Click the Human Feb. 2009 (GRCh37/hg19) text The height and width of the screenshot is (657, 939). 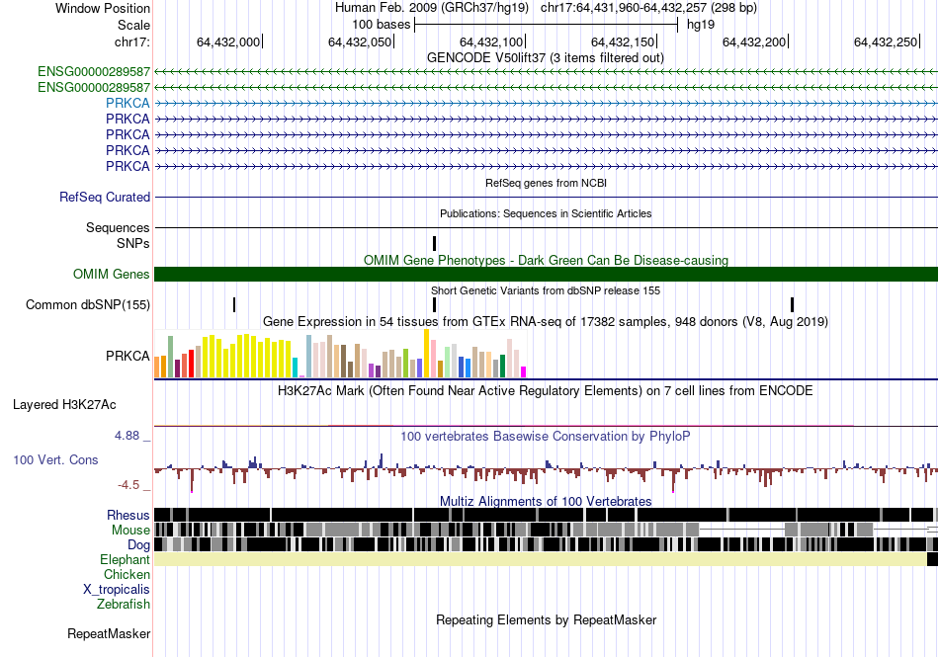point(432,8)
